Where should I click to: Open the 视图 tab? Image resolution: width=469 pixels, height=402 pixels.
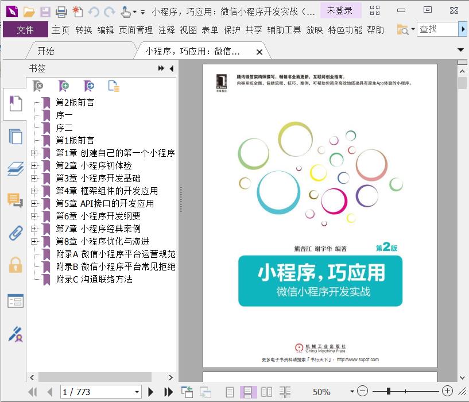coord(188,30)
